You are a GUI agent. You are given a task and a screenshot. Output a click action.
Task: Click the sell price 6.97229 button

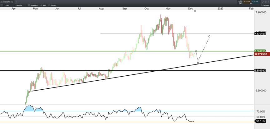coord(247,2)
